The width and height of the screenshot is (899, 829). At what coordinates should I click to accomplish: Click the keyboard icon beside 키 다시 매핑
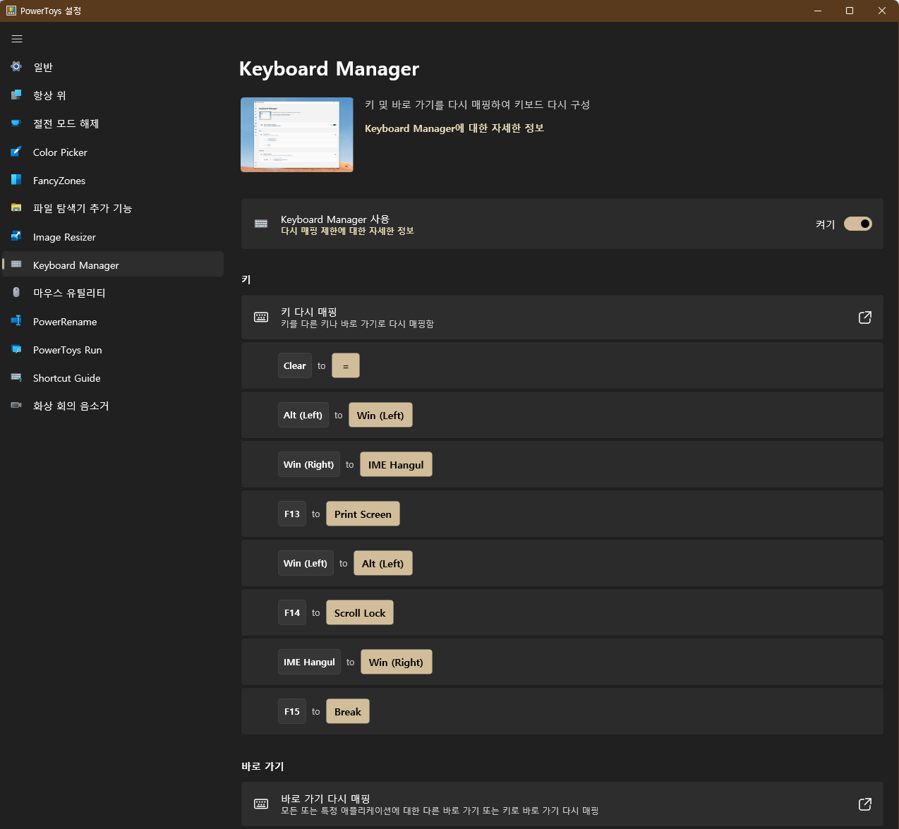261,317
